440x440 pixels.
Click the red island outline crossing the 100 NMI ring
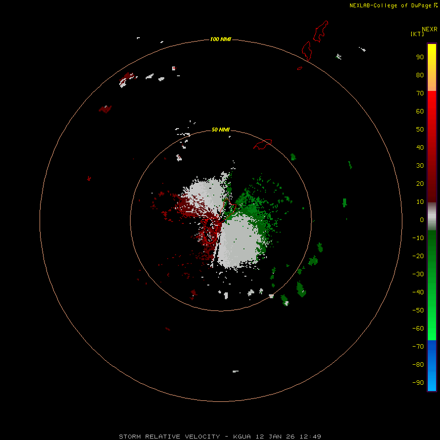point(307,51)
